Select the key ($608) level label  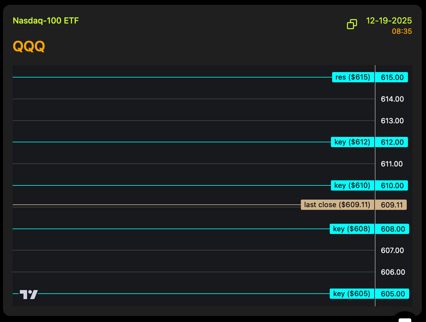(352, 229)
